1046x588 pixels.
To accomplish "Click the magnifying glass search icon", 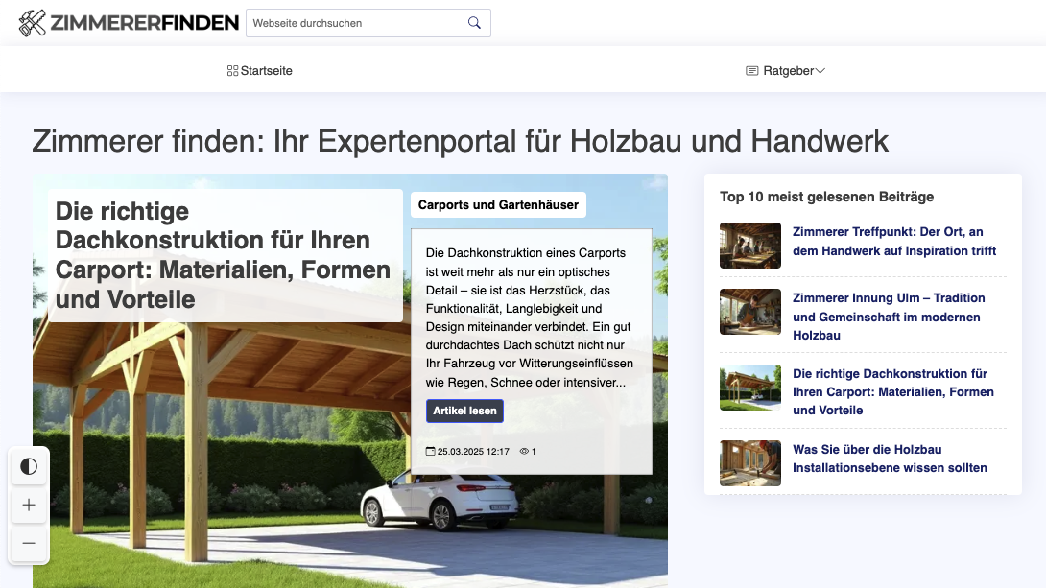I will click(x=474, y=23).
